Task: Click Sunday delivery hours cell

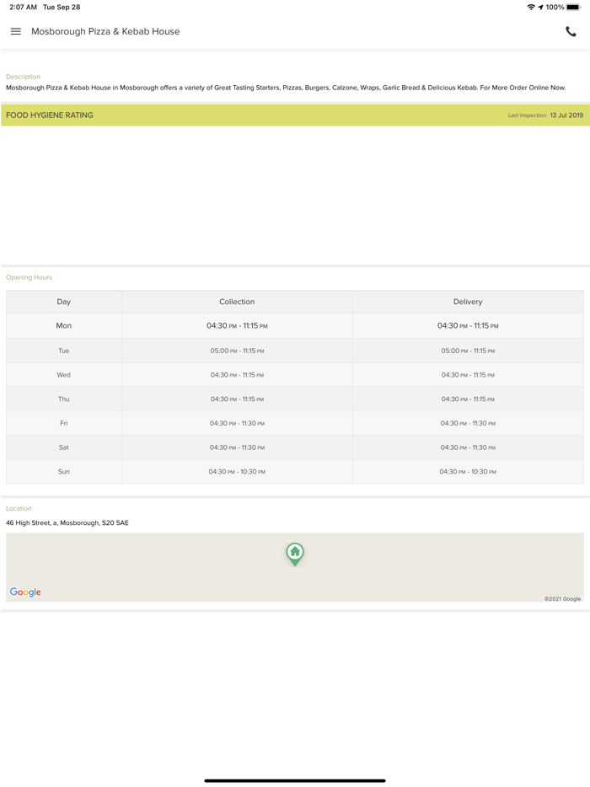Action: (468, 471)
